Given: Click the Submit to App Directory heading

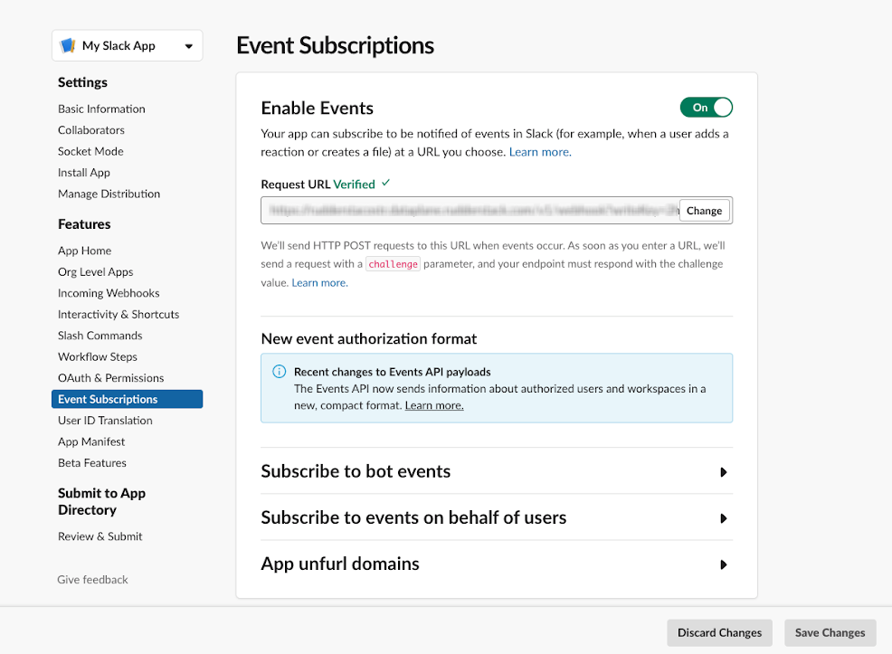Looking at the screenshot, I should (x=102, y=501).
